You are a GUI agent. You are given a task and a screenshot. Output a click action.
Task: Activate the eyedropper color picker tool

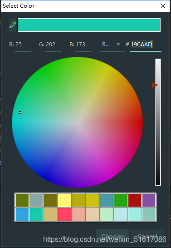click(13, 25)
